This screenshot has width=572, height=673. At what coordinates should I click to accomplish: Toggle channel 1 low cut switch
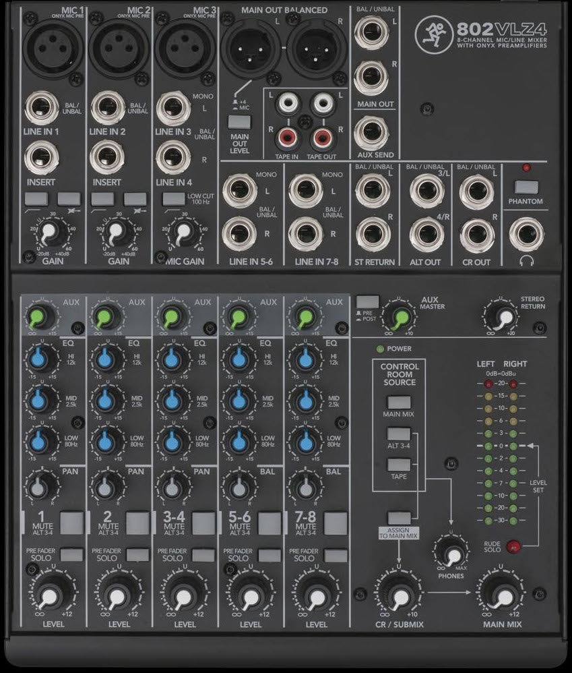[36, 199]
